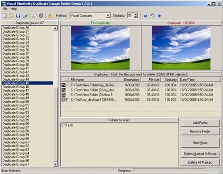Image resolution: width=223 pixels, height=174 pixels.
Task: Increase Similarity with the up arrow
Action: [x=136, y=15]
